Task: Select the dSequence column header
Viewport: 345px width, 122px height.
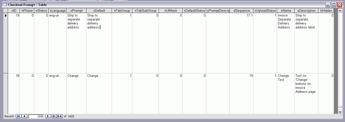Action: 242,11
